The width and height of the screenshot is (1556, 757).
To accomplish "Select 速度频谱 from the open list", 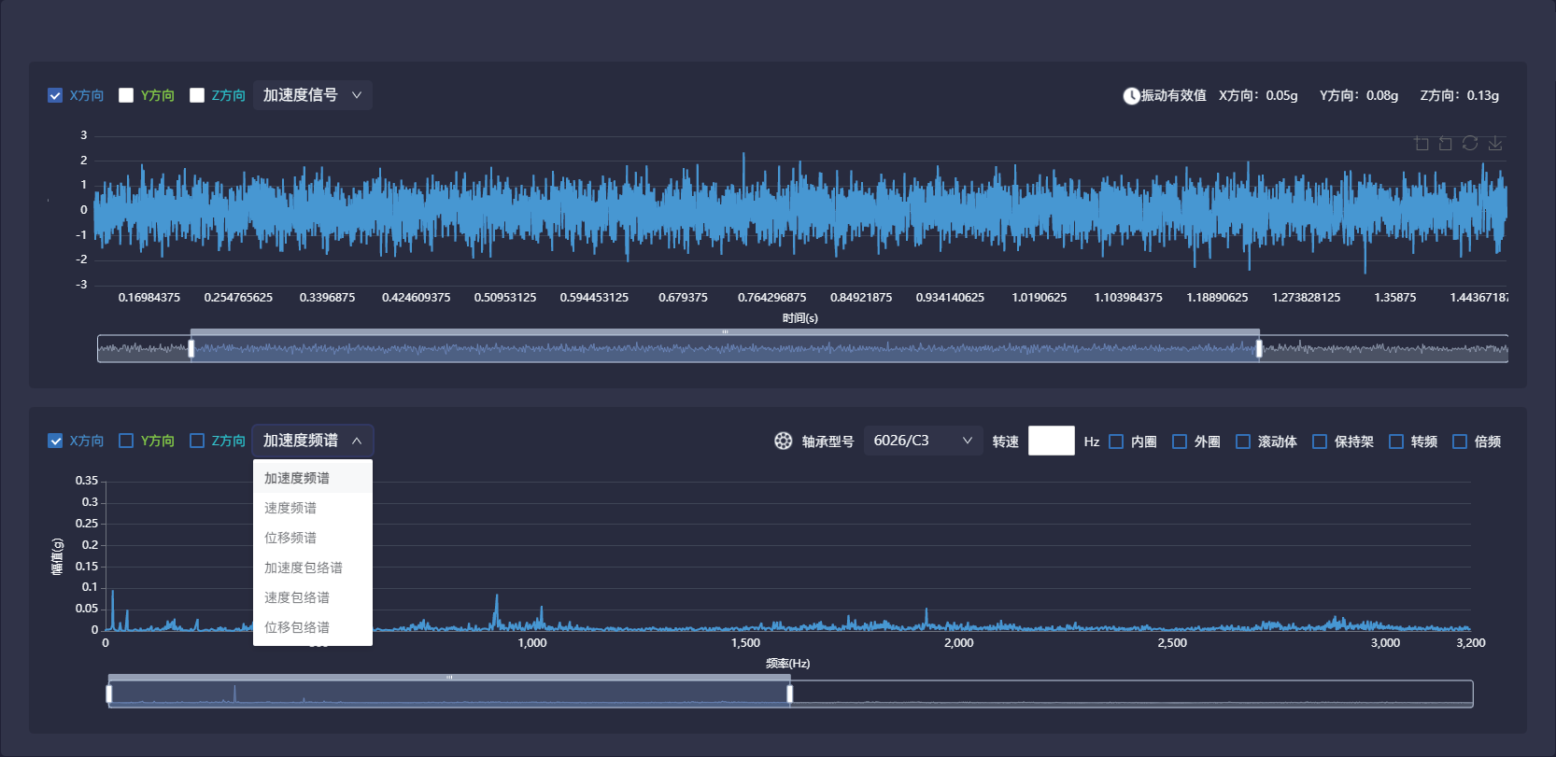I will point(290,508).
